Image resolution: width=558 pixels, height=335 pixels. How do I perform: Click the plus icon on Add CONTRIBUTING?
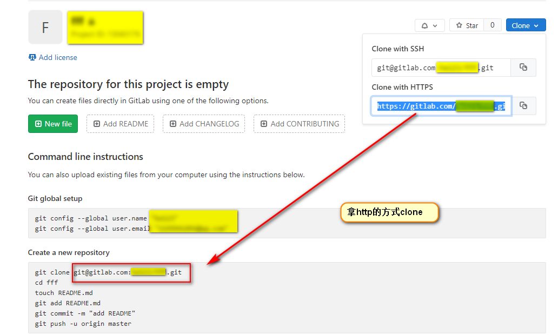pyautogui.click(x=264, y=124)
